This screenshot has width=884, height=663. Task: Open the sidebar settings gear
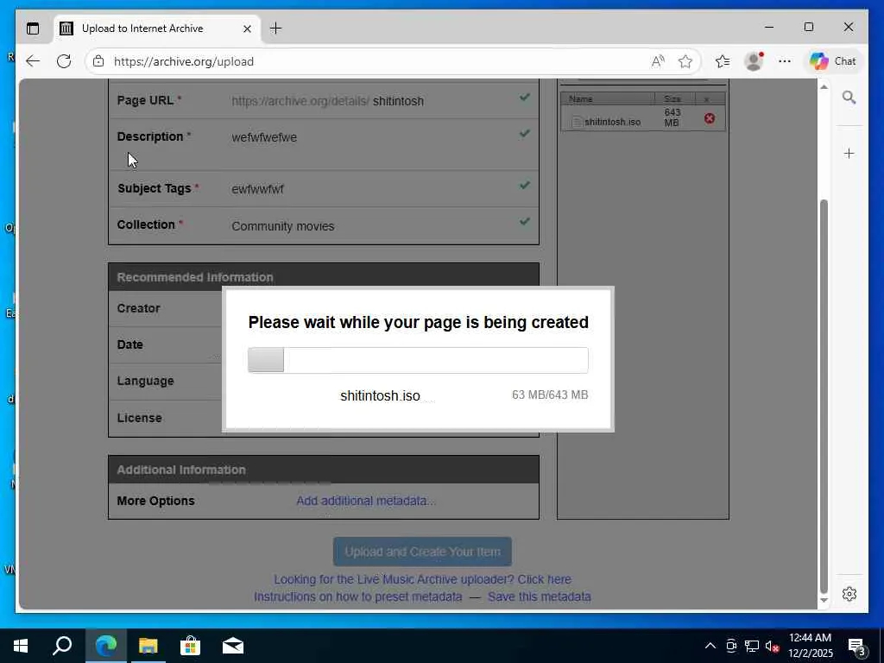[x=849, y=594]
